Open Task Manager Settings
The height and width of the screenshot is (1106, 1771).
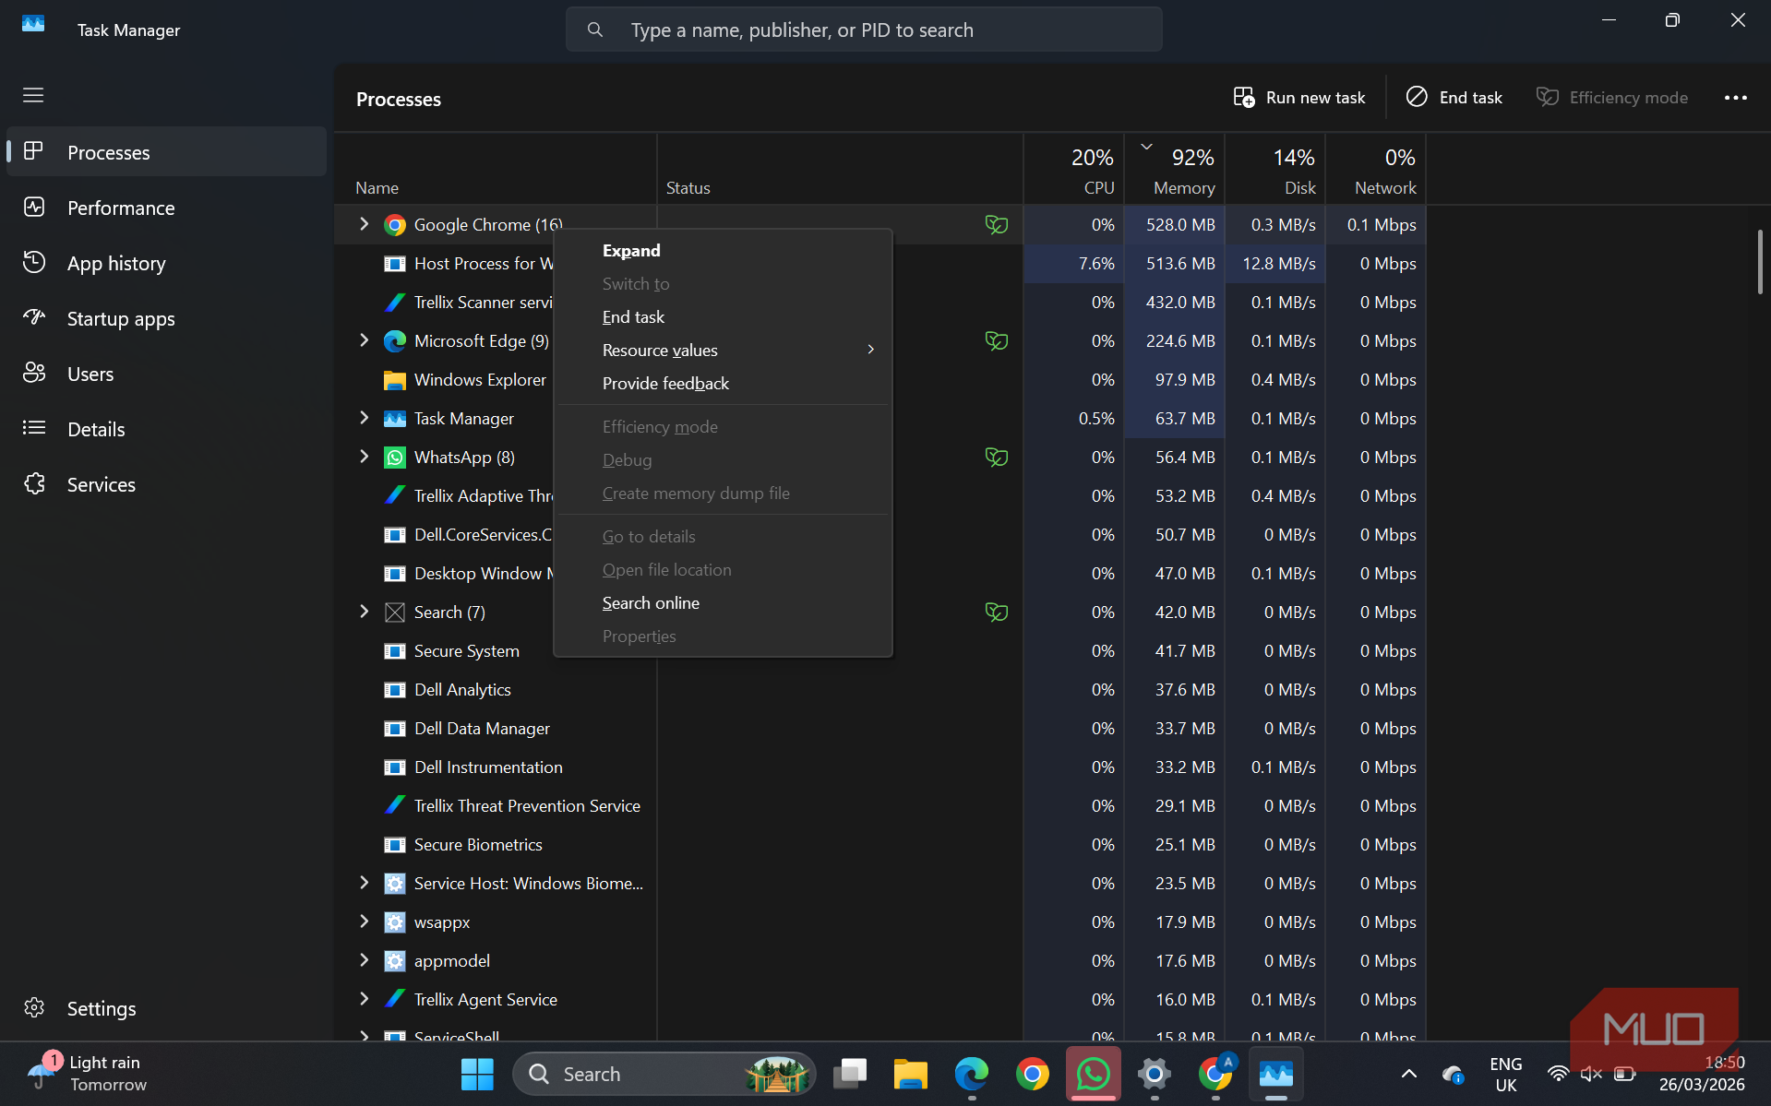(x=166, y=1008)
